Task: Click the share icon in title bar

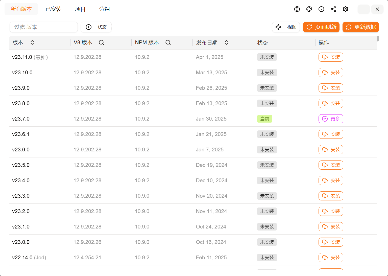Action: [x=333, y=9]
